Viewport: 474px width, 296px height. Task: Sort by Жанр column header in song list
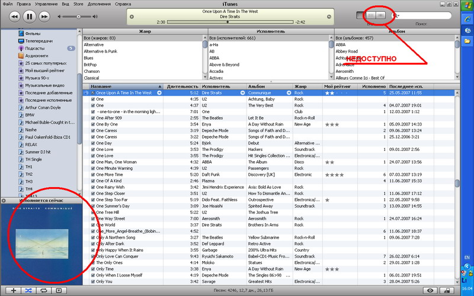[x=308, y=86]
